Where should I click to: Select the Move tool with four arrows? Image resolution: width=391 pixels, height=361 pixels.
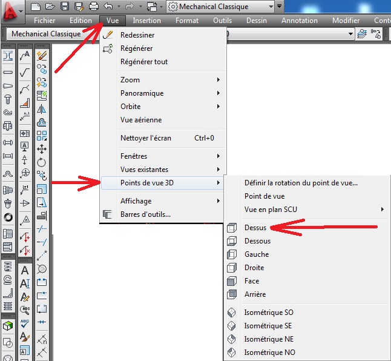coord(42,149)
